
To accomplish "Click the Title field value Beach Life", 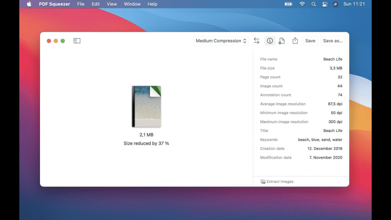I will point(333,131).
